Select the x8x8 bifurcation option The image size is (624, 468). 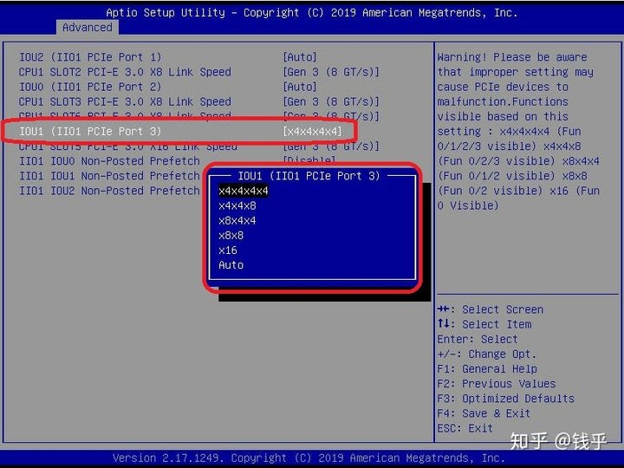[231, 235]
